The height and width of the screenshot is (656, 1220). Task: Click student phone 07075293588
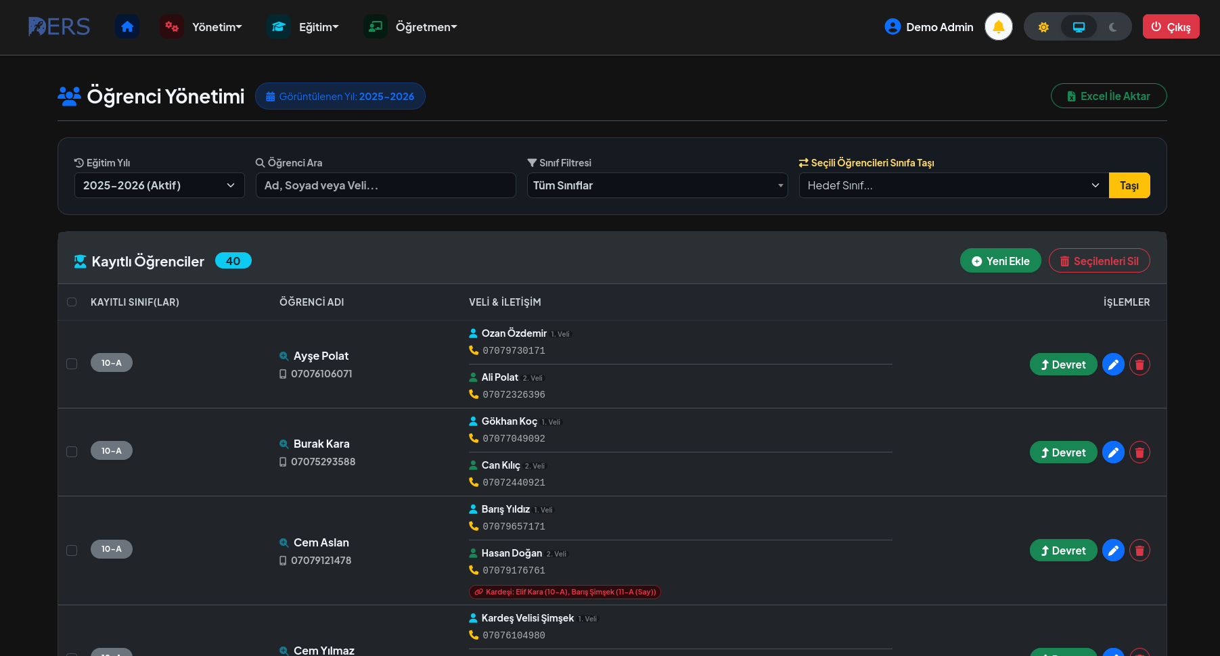pyautogui.click(x=323, y=462)
